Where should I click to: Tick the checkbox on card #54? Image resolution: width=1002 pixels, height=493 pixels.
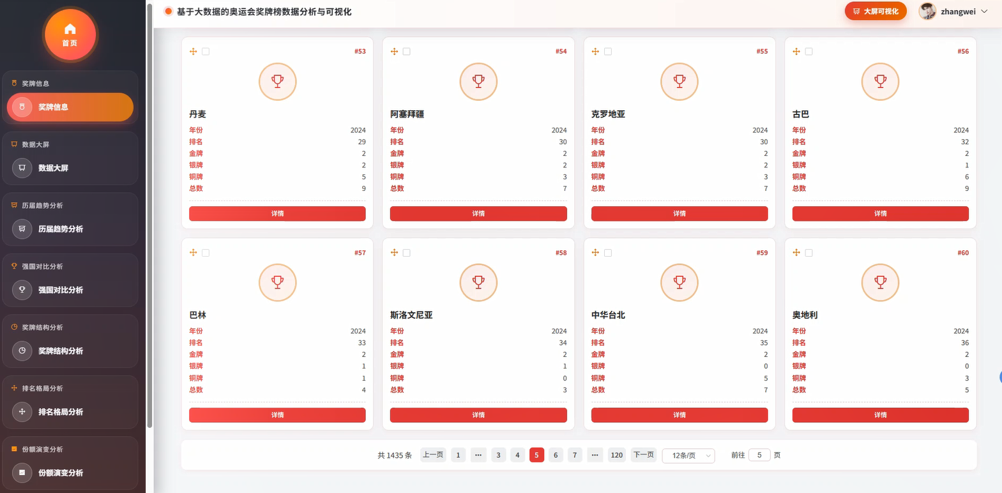407,51
